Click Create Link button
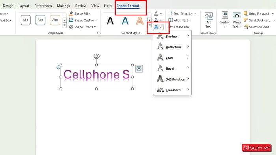Image resolution: width=276 pixels, height=155 pixels. click(x=179, y=27)
